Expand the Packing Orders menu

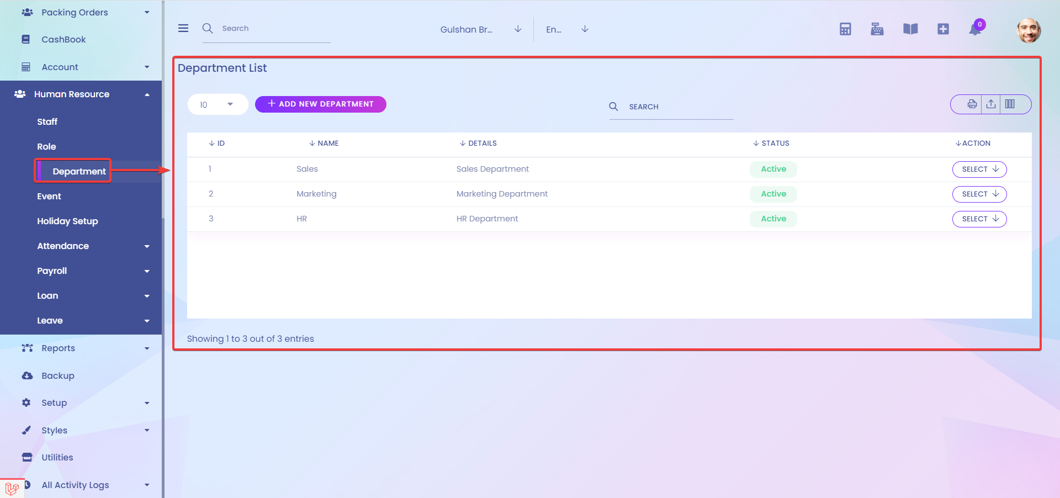point(147,12)
